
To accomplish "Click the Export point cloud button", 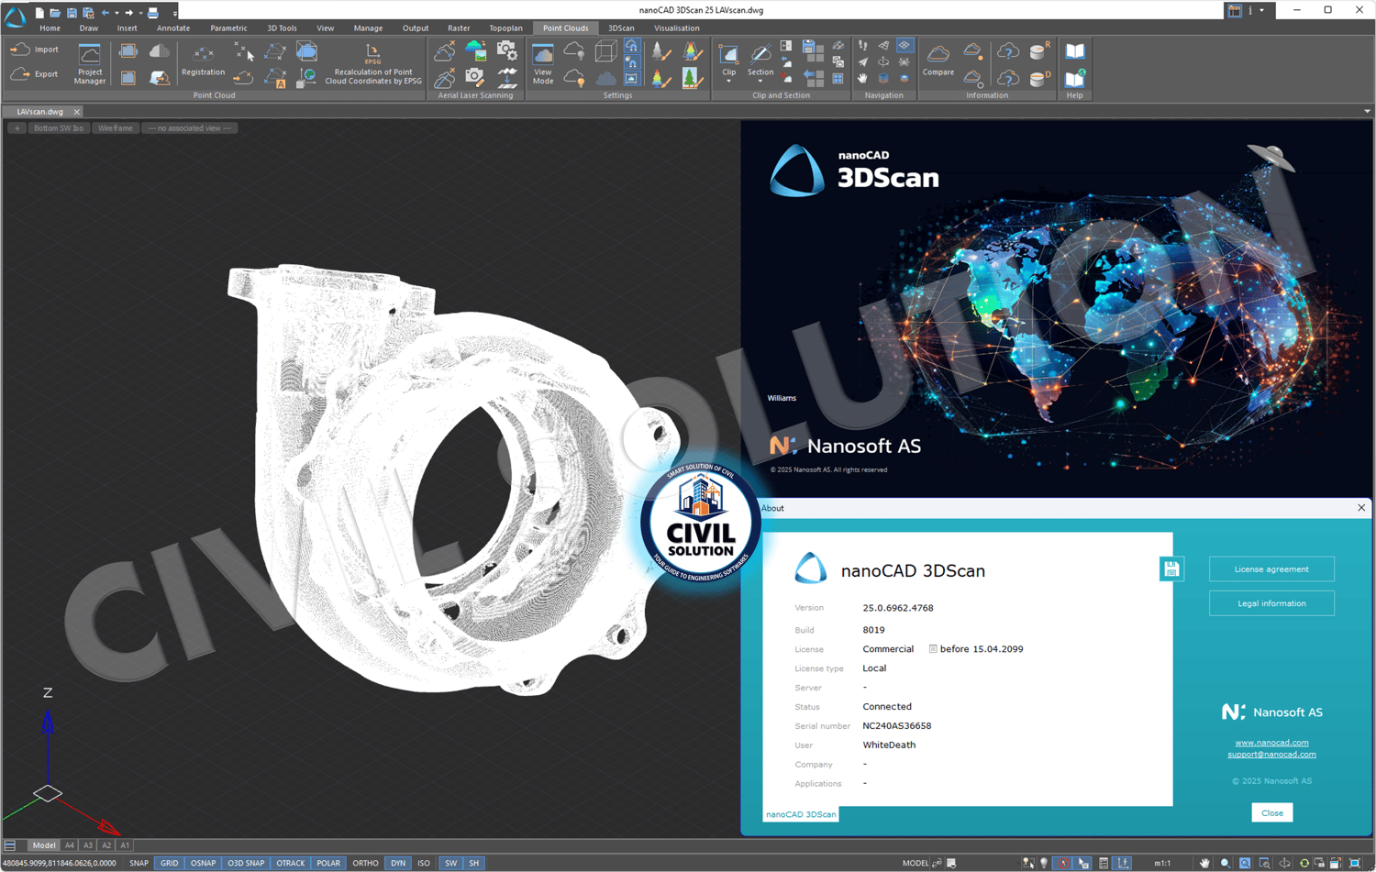I will [34, 74].
